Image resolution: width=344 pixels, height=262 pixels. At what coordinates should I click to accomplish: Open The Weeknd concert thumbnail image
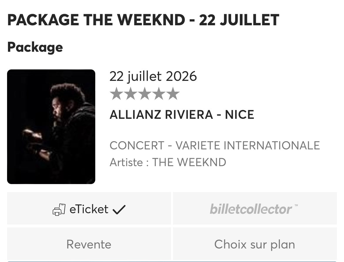51,127
